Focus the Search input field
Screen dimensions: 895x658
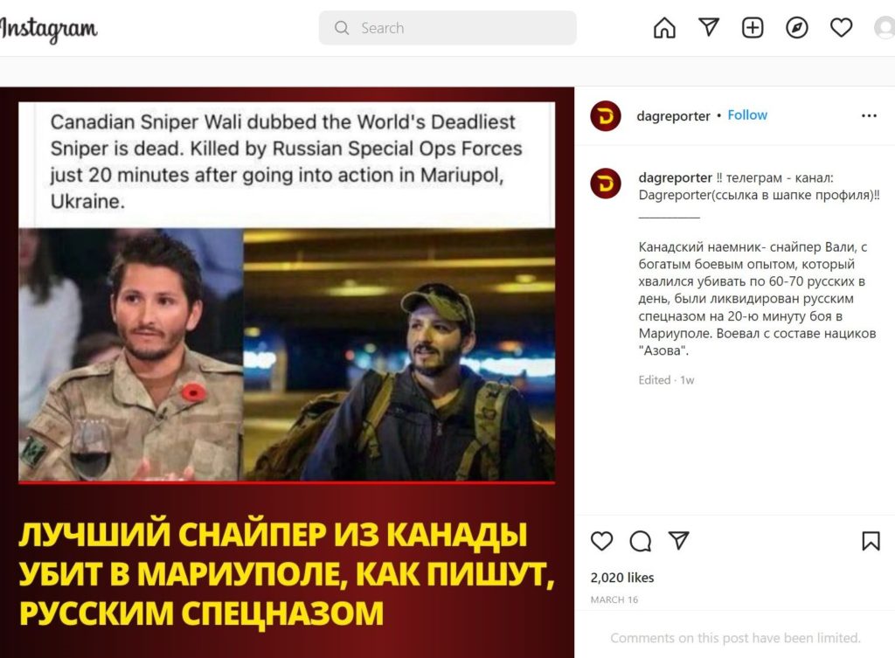(447, 28)
